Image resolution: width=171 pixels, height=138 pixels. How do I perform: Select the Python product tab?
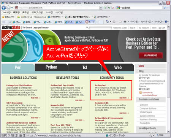(x=51, y=67)
